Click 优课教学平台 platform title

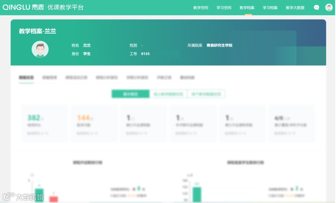65,7
